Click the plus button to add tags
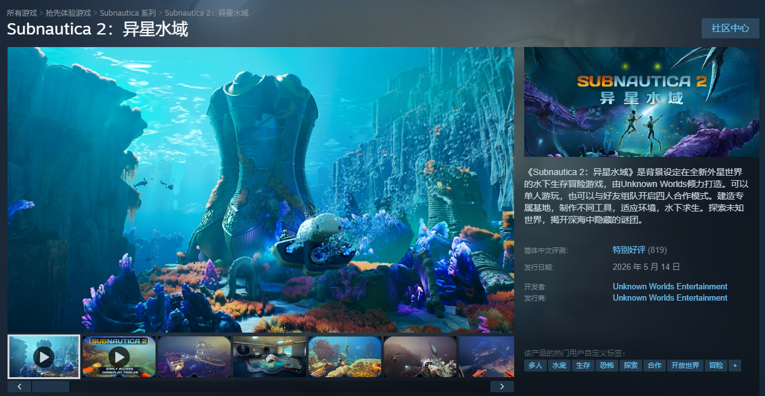 click(x=735, y=365)
